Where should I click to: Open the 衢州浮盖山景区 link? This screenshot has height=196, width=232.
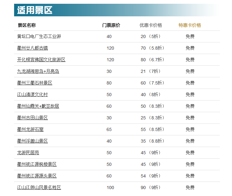pyautogui.click(x=33, y=141)
